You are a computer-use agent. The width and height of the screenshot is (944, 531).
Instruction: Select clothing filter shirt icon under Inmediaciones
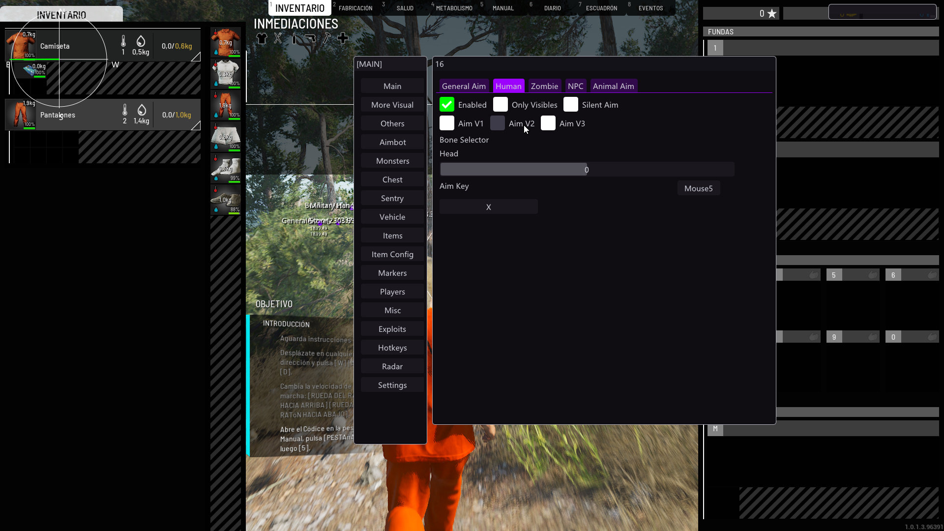262,38
